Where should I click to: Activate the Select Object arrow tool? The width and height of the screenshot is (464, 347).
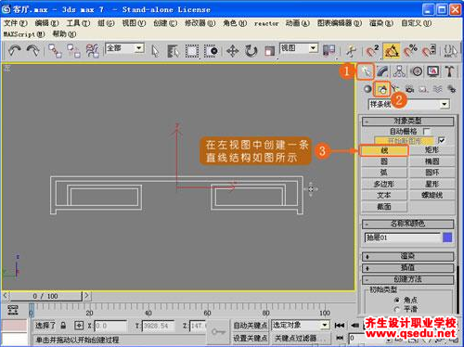[x=155, y=51]
